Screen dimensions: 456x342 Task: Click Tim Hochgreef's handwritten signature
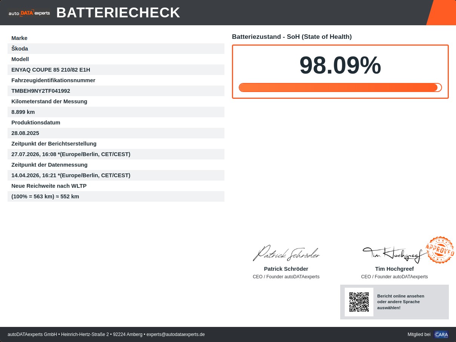tap(395, 255)
